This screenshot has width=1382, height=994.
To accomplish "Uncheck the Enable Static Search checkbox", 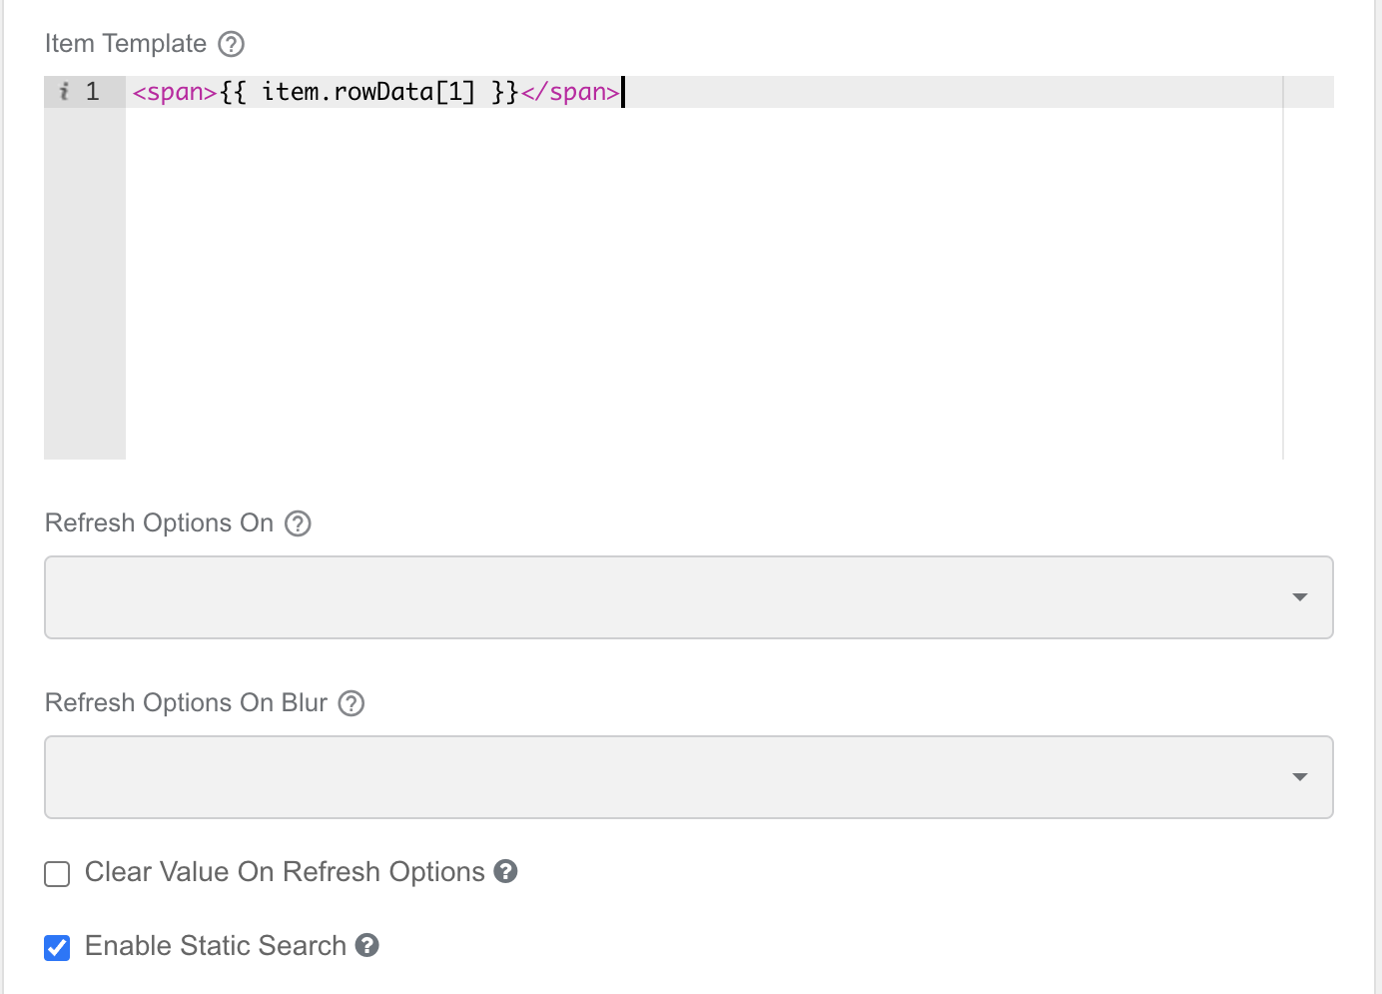I will click(x=57, y=947).
